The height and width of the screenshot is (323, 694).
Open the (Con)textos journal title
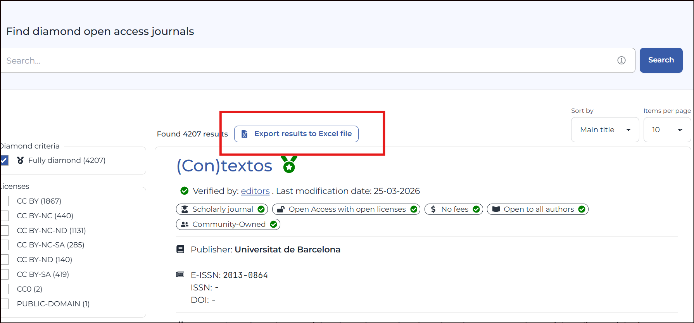click(224, 166)
